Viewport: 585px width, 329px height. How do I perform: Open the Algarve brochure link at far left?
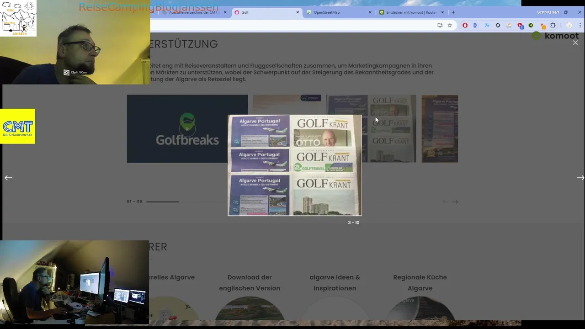coord(172,277)
